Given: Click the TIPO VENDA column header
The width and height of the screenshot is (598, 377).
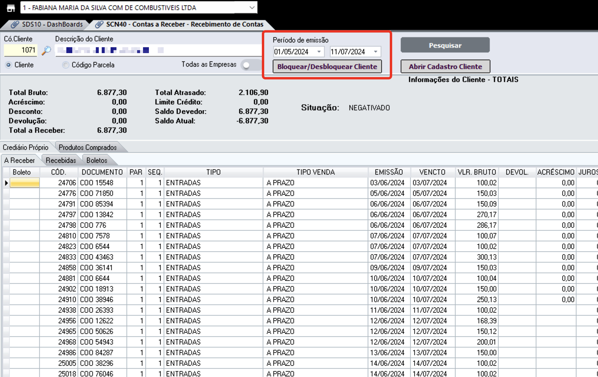Looking at the screenshot, I should [316, 172].
